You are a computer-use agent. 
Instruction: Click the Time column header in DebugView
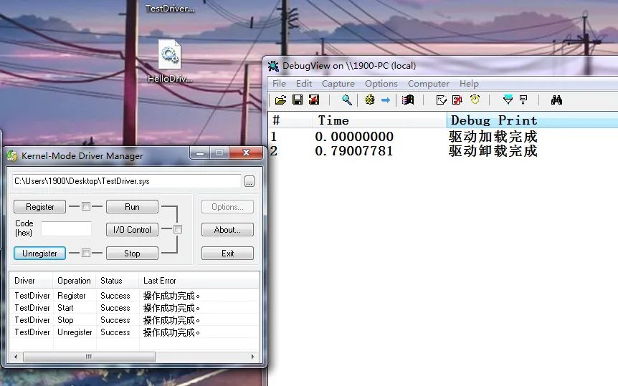click(379, 120)
